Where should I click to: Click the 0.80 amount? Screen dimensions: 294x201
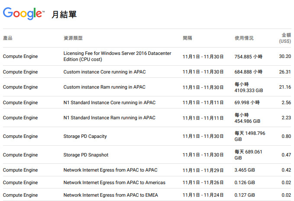[x=286, y=136]
